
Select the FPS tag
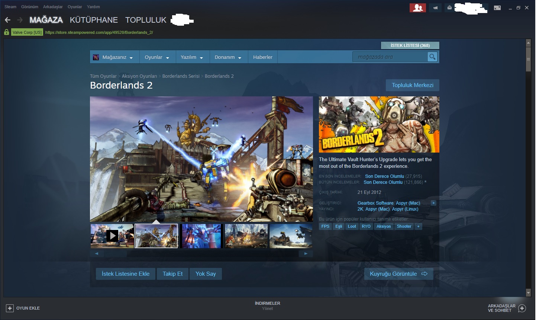point(325,226)
